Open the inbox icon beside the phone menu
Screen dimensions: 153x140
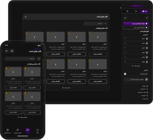12,51
